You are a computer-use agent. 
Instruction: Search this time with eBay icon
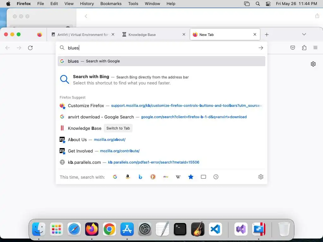(166, 177)
